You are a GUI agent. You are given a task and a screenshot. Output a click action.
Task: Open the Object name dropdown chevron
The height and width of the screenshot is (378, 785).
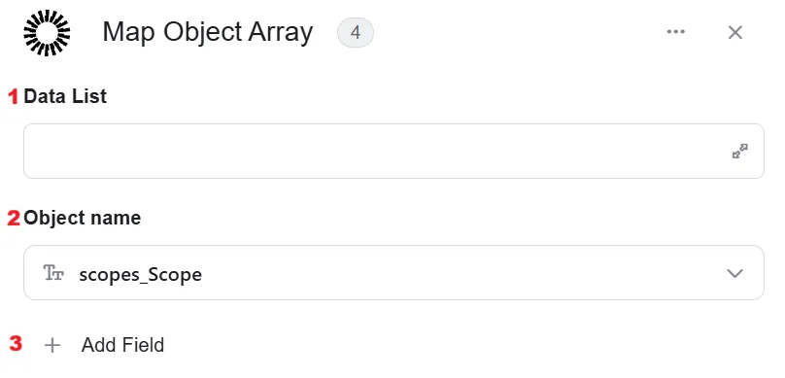(x=734, y=273)
